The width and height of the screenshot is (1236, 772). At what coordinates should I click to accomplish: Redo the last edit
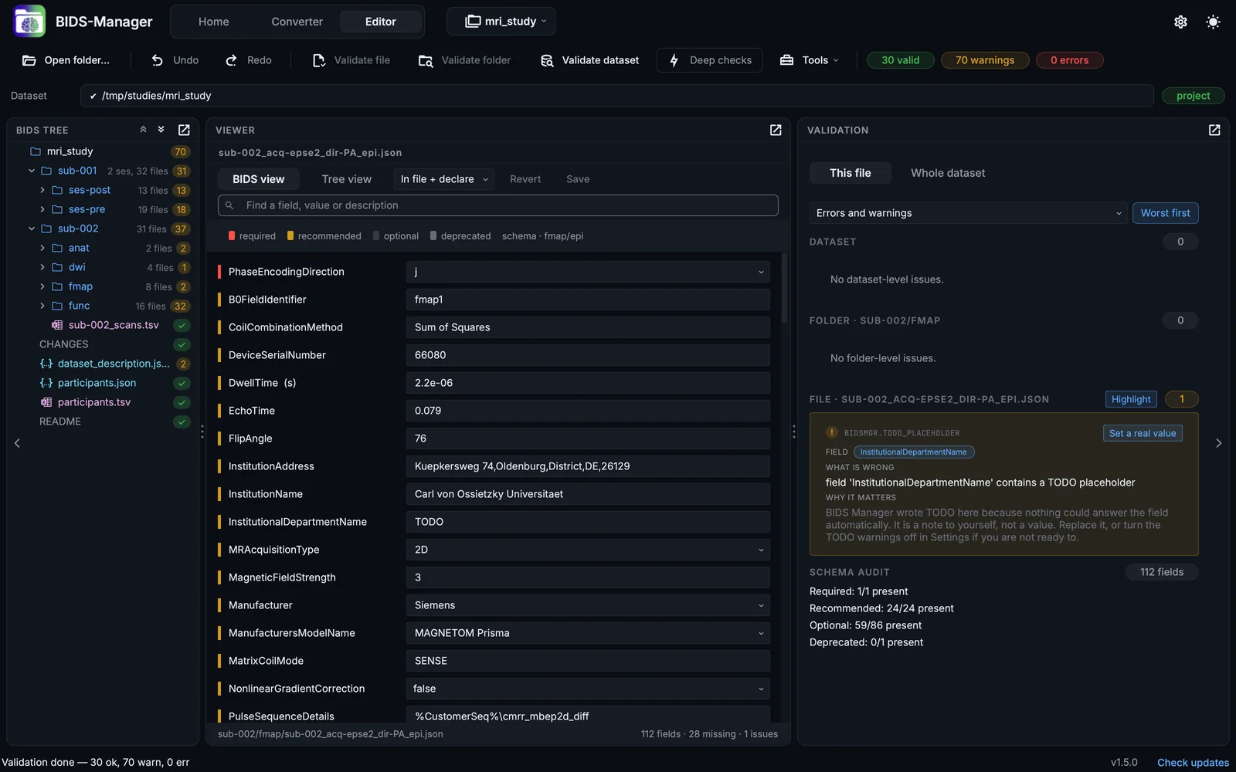point(248,60)
